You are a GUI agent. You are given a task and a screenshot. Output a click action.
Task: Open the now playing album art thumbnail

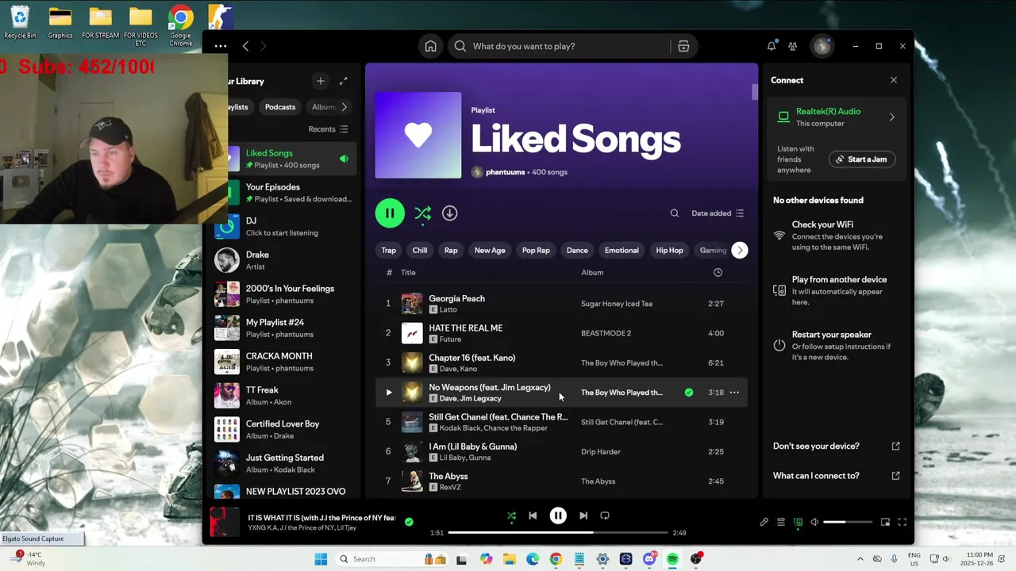(224, 522)
